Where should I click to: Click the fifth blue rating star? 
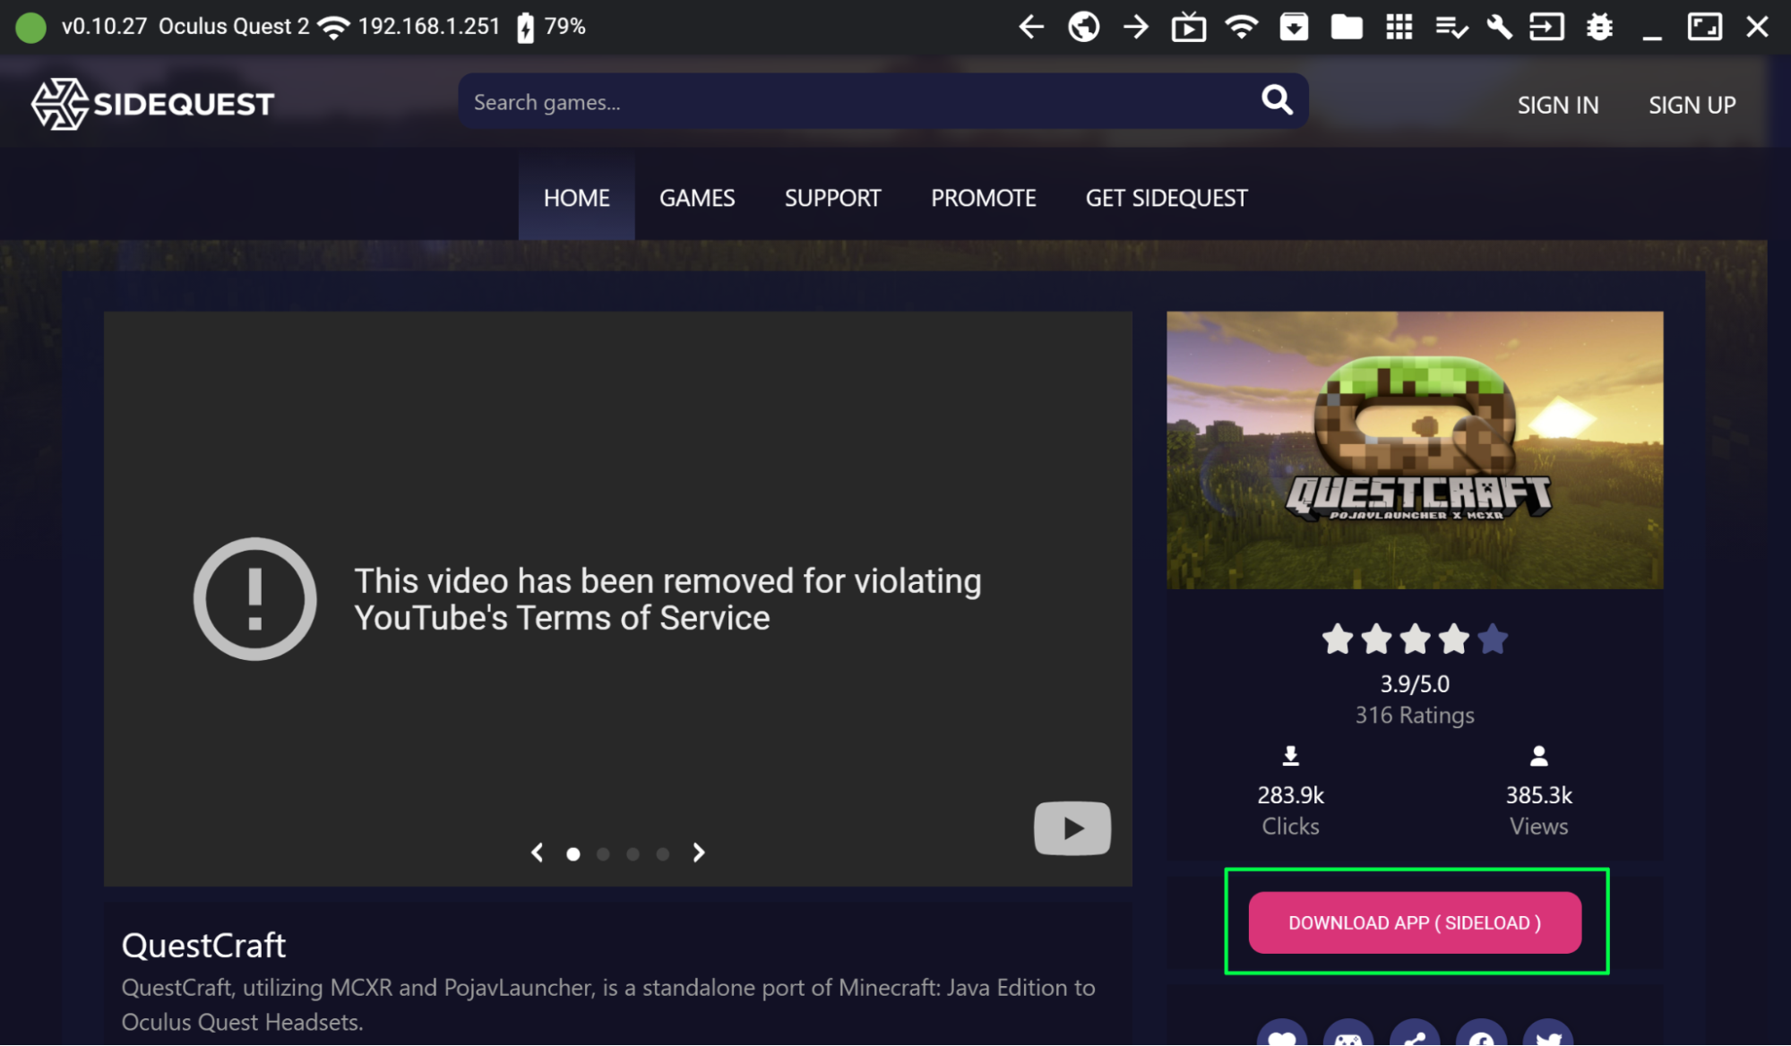tap(1493, 639)
